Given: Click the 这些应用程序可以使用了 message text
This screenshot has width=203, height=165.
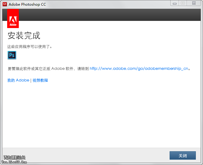Looking at the screenshot, I should click(30, 47).
